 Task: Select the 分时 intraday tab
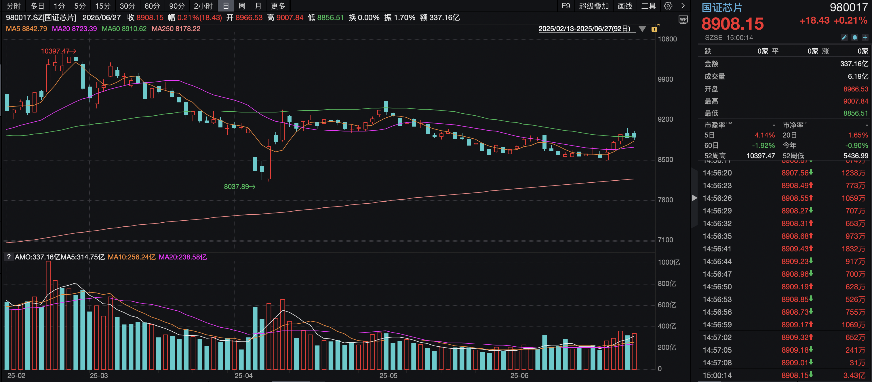coord(14,6)
